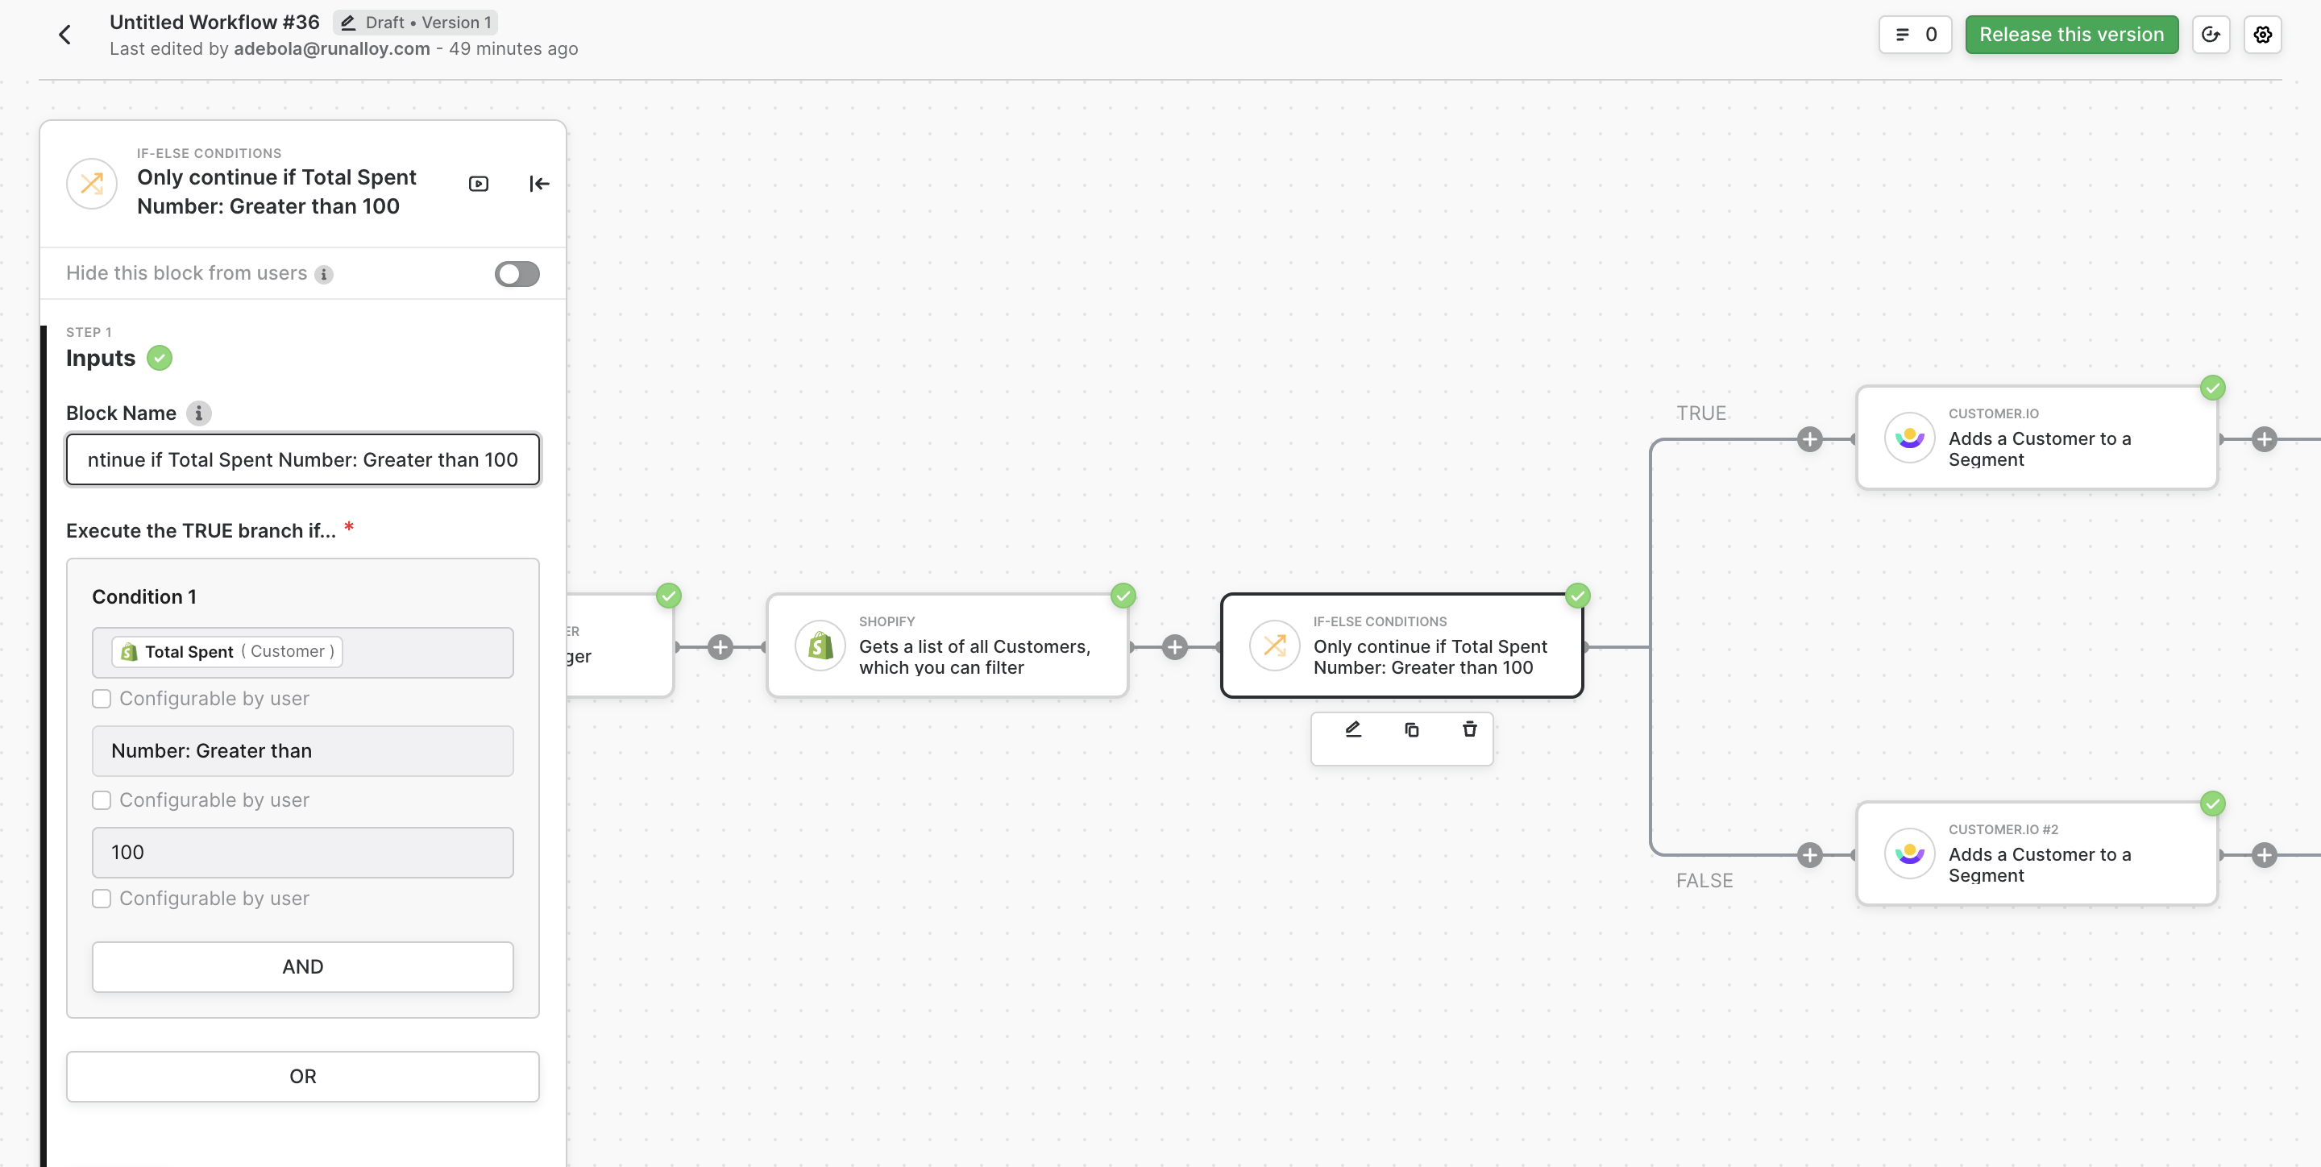
Task: Click the partially visible trigger block
Action: (620, 646)
